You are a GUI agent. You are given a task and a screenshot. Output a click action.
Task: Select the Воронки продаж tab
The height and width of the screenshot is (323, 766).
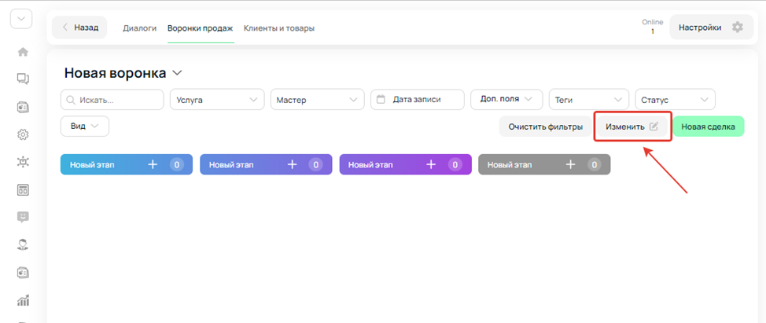[x=201, y=28]
